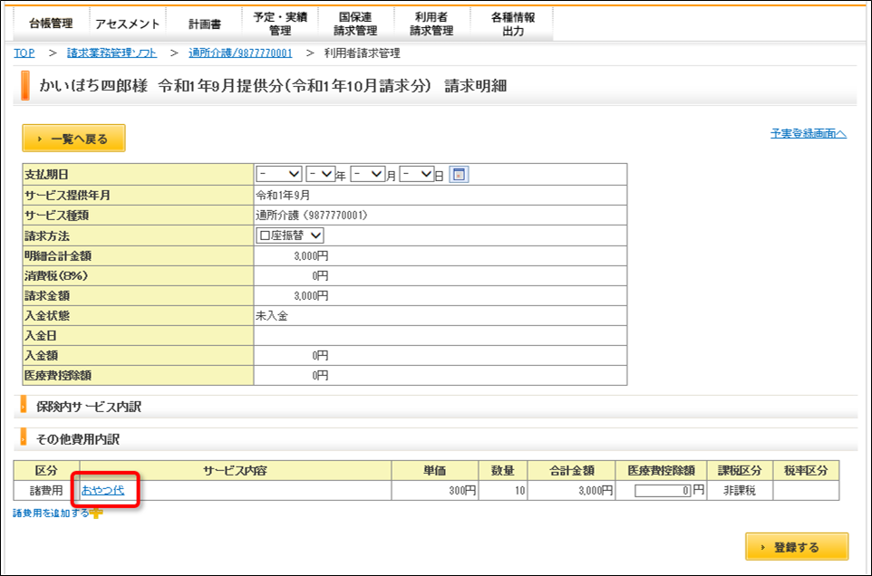Open 通所介護/9877770001 breadcrumb link
The width and height of the screenshot is (872, 576).
(x=240, y=53)
